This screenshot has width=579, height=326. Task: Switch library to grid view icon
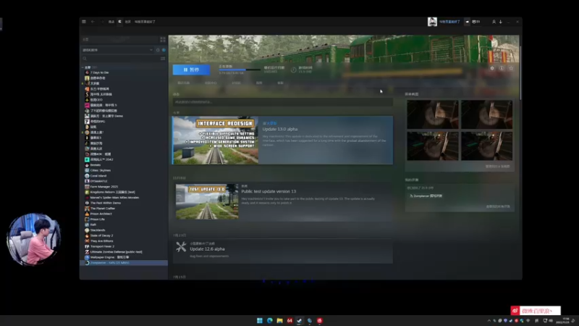[x=162, y=39]
